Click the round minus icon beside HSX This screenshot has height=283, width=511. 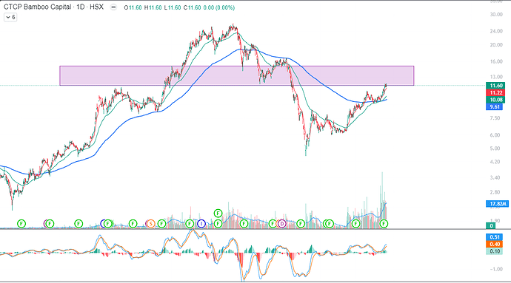point(113,7)
